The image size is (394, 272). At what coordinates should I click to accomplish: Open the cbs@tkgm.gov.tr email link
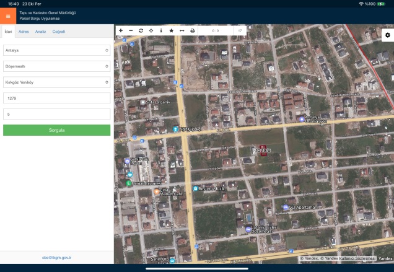(x=56, y=257)
